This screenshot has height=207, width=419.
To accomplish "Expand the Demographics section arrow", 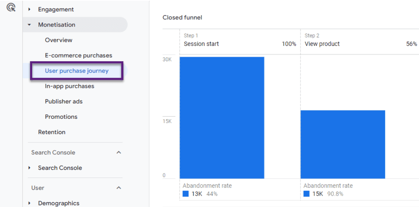I will point(30,203).
